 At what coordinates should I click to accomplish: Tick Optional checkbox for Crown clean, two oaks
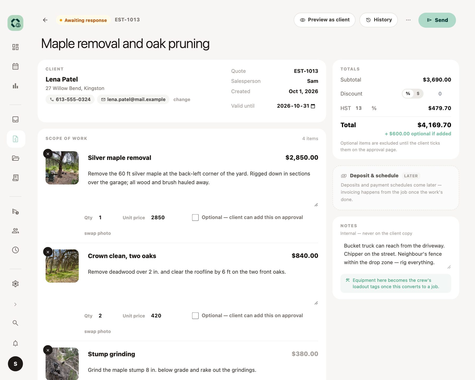195,316
